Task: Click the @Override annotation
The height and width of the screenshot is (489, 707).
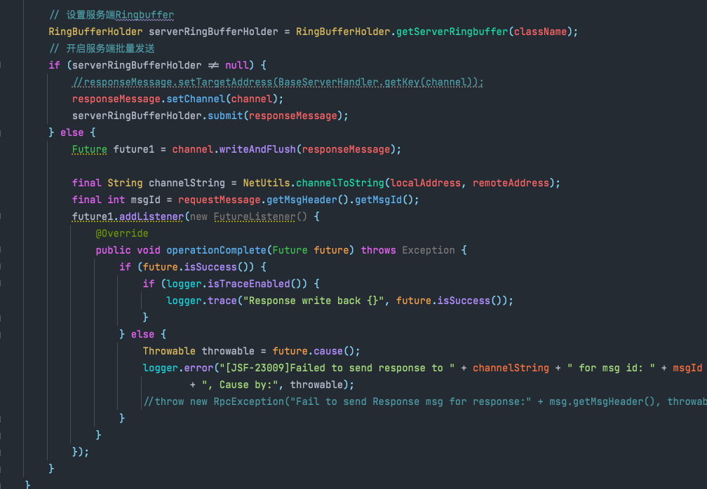Action: pos(122,234)
